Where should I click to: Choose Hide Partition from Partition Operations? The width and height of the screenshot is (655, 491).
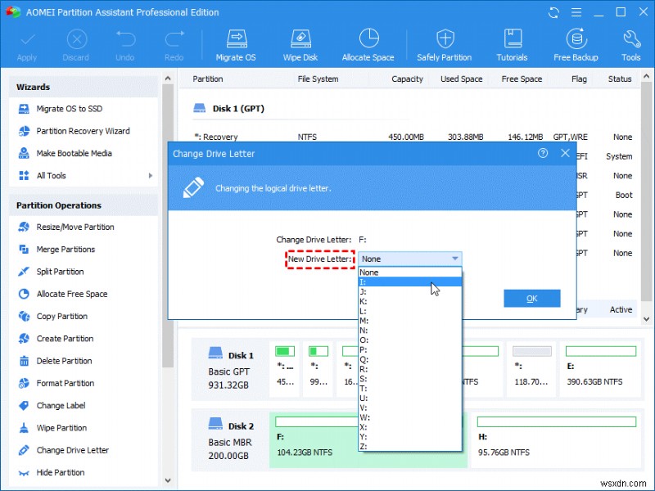pos(65,472)
